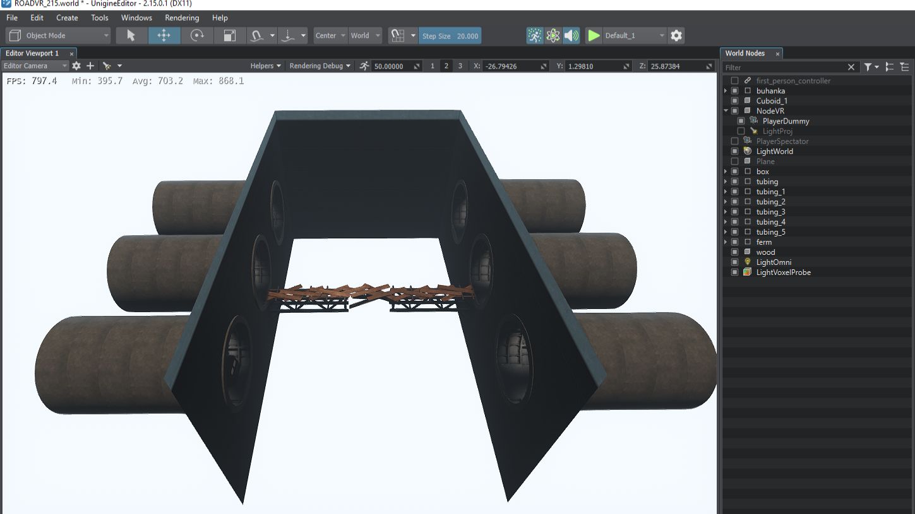Toggle the Cuboid_1 node checkbox
The width and height of the screenshot is (915, 514).
734,101
